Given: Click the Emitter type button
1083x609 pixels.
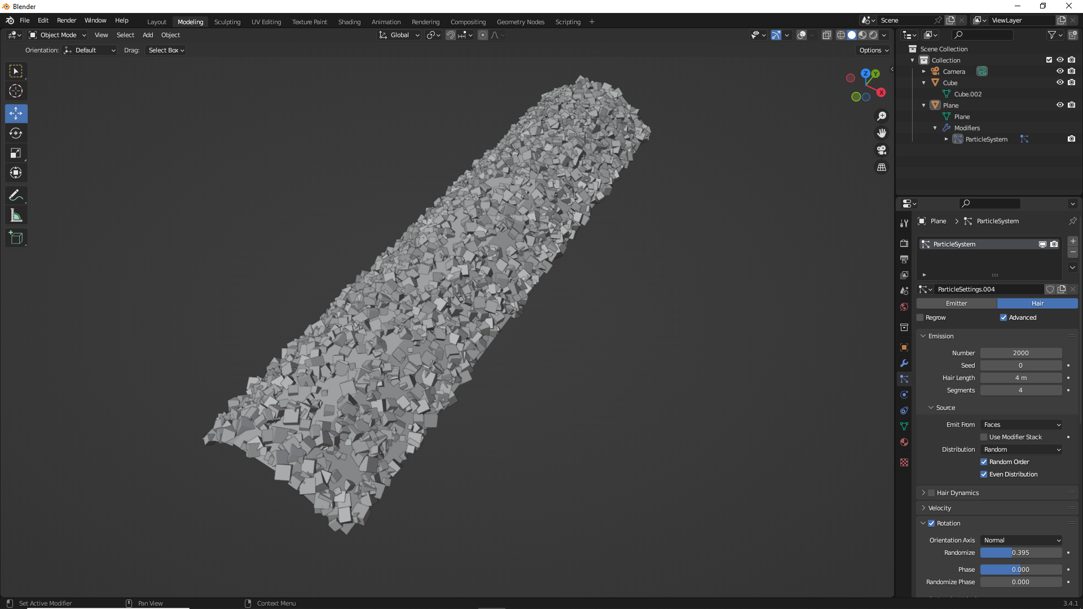Looking at the screenshot, I should [x=956, y=303].
